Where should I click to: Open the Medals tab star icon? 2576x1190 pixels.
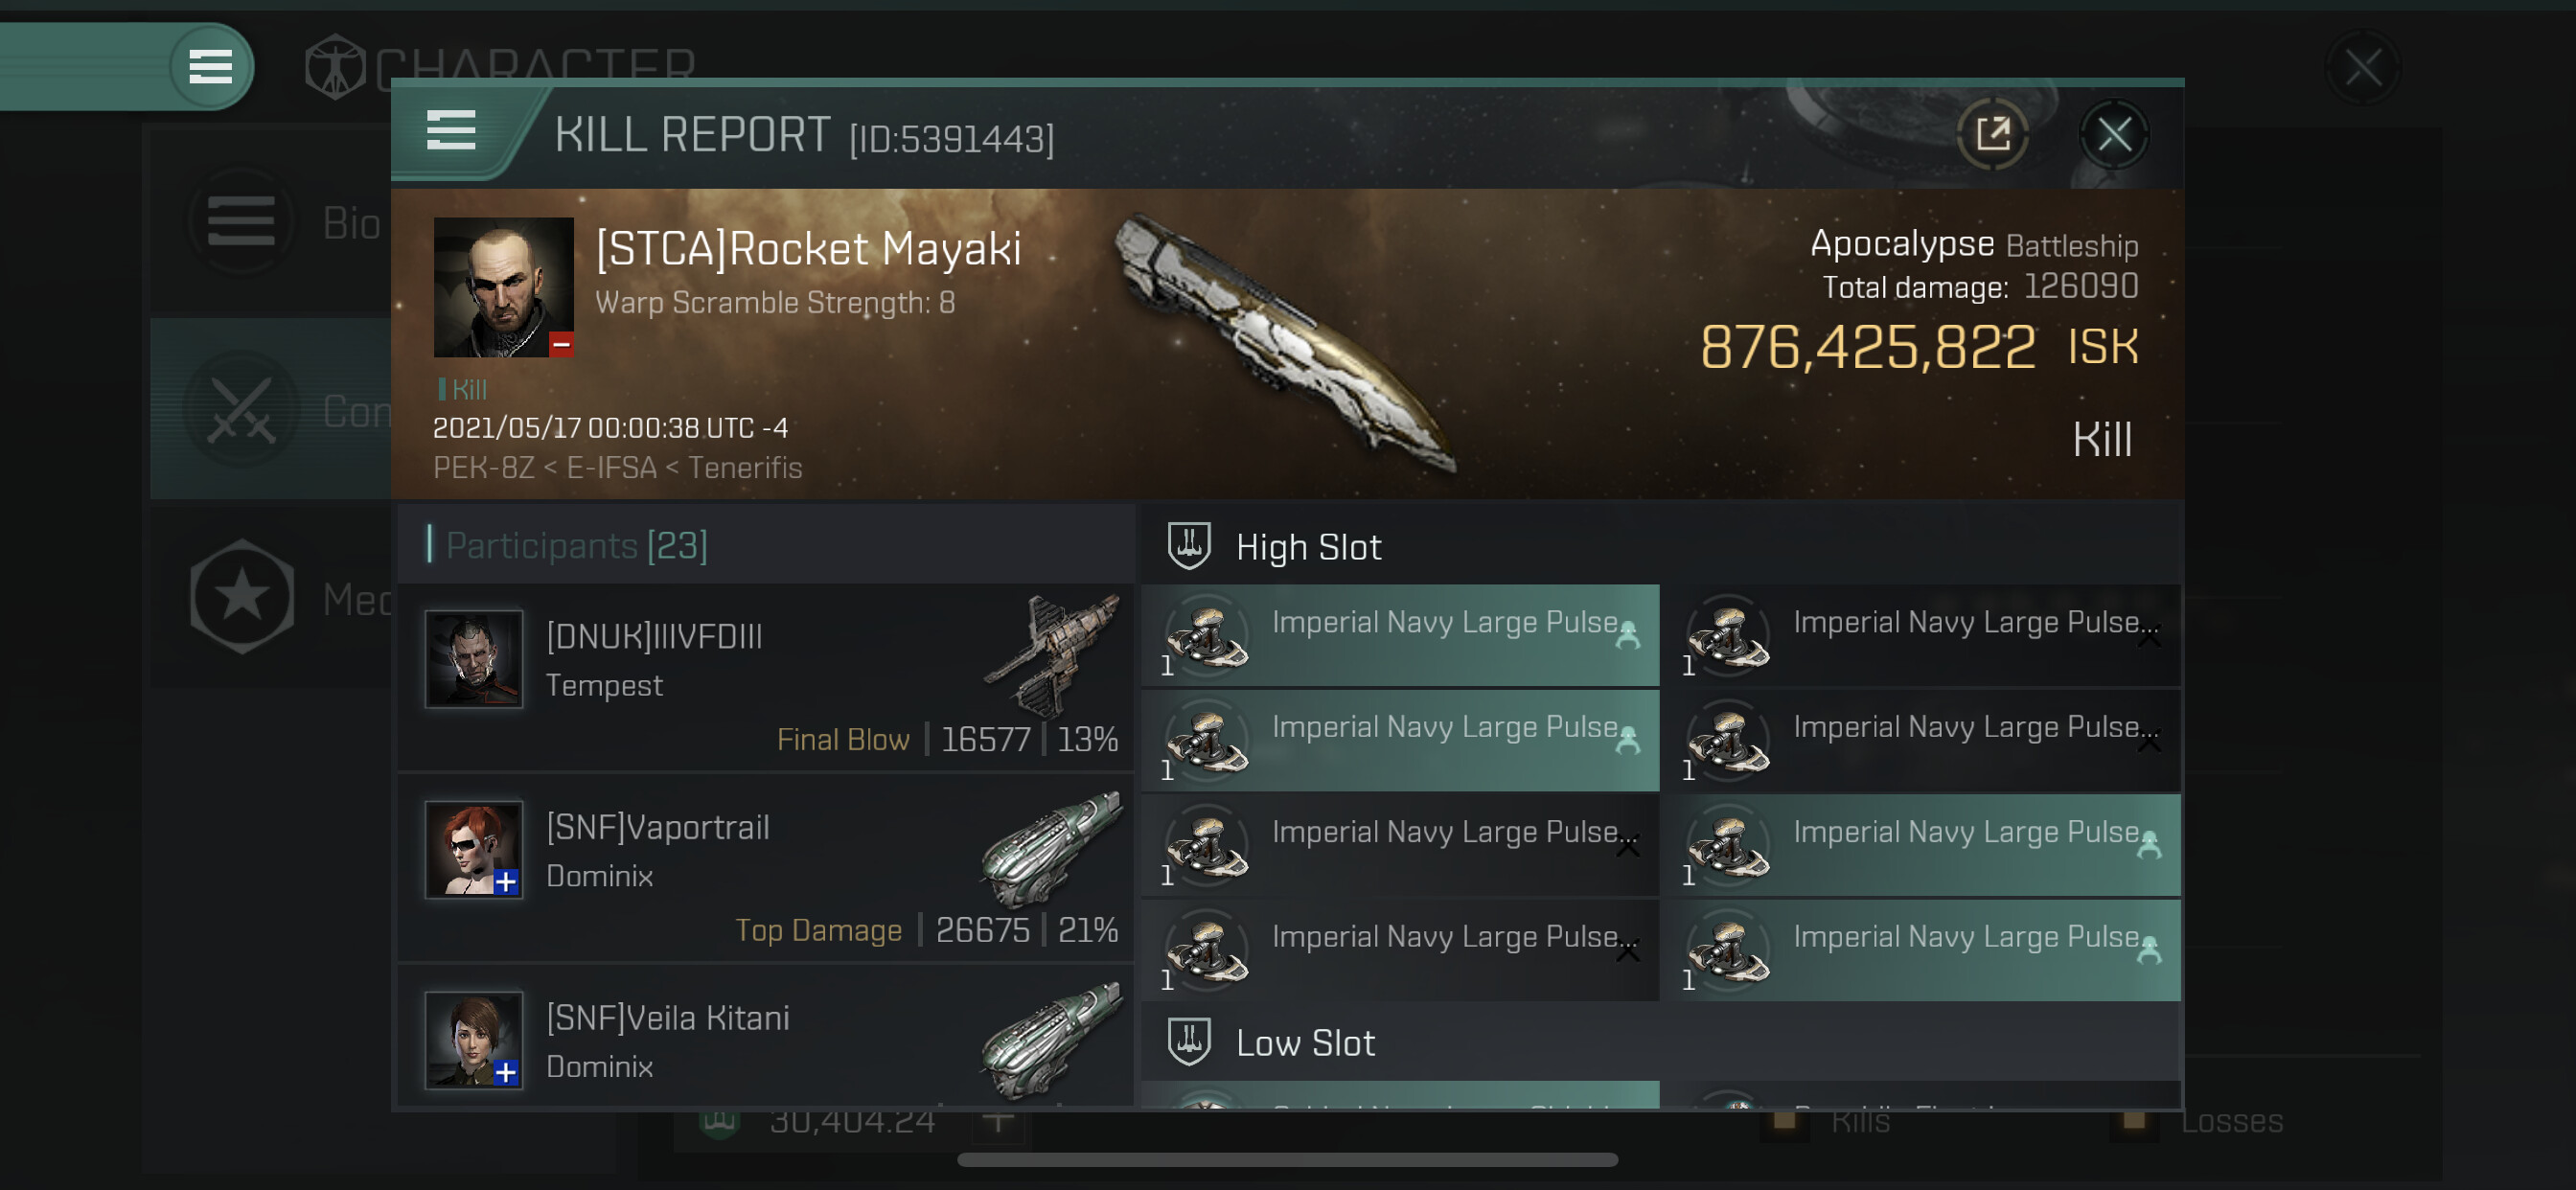point(242,597)
